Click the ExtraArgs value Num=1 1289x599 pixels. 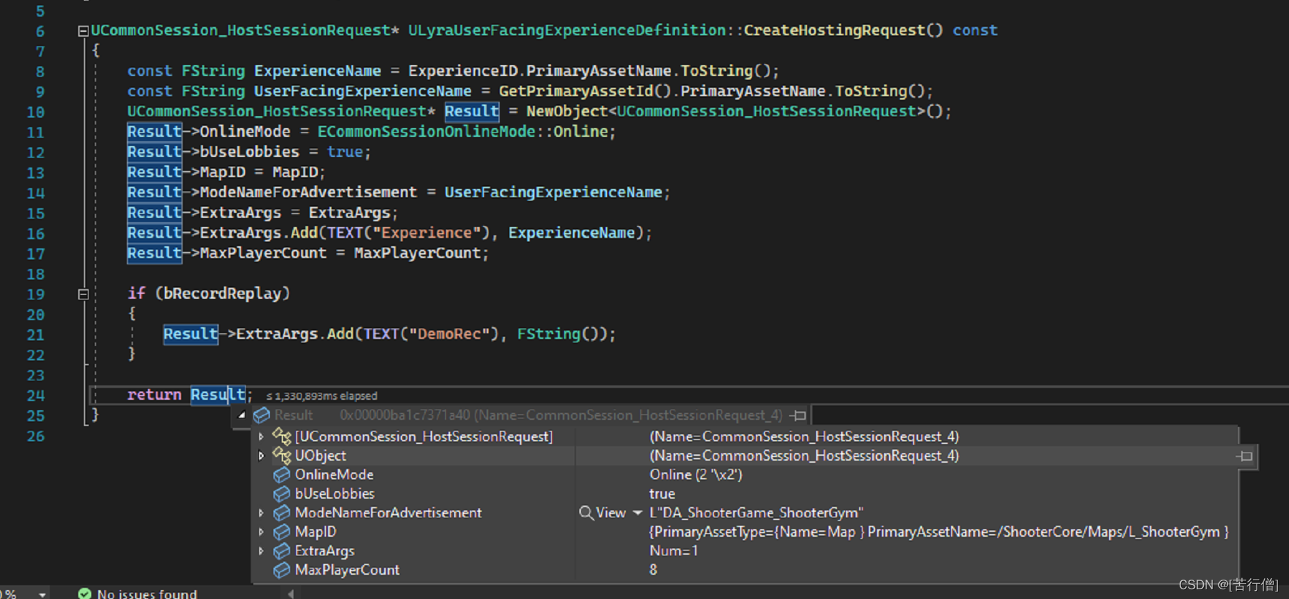[674, 551]
